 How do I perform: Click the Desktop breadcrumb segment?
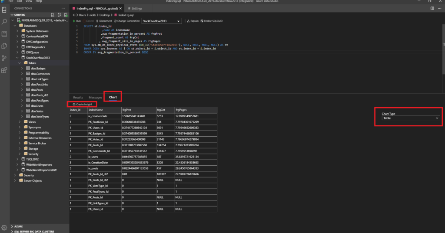click(x=104, y=15)
